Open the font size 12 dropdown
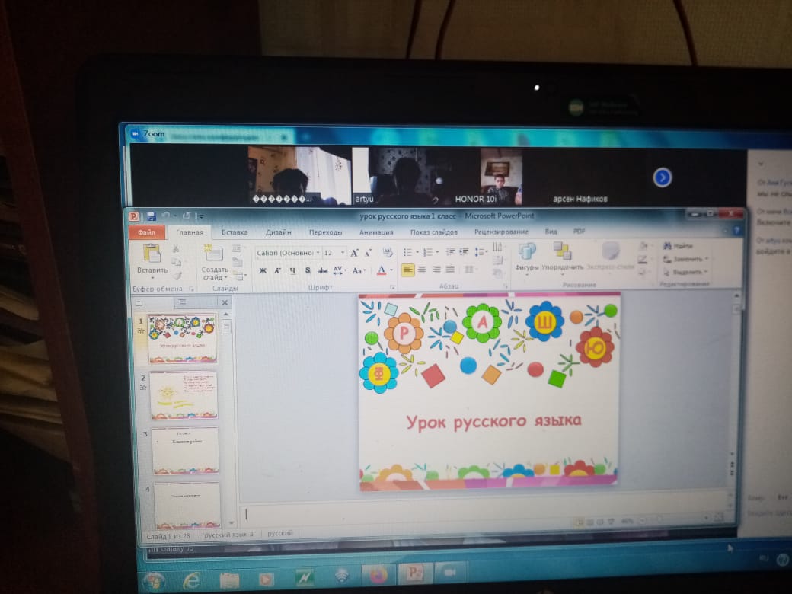This screenshot has width=792, height=594. pos(334,252)
